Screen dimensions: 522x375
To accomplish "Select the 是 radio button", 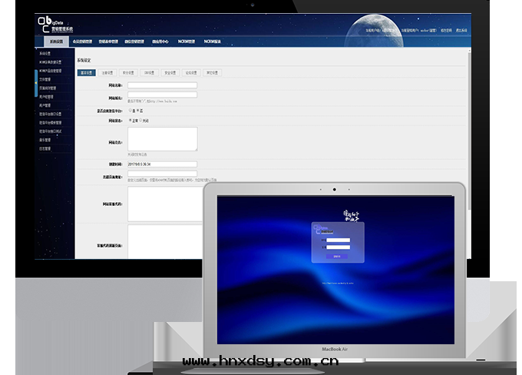I will click(x=130, y=110).
